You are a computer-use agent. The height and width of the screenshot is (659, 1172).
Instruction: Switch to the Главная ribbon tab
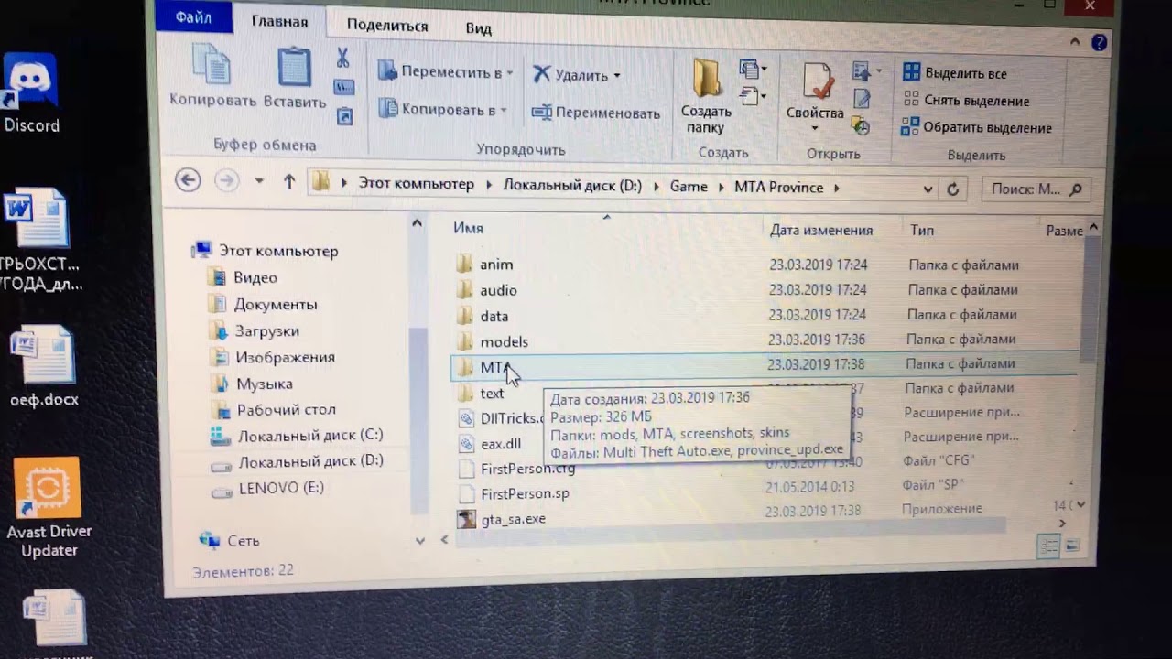point(279,22)
